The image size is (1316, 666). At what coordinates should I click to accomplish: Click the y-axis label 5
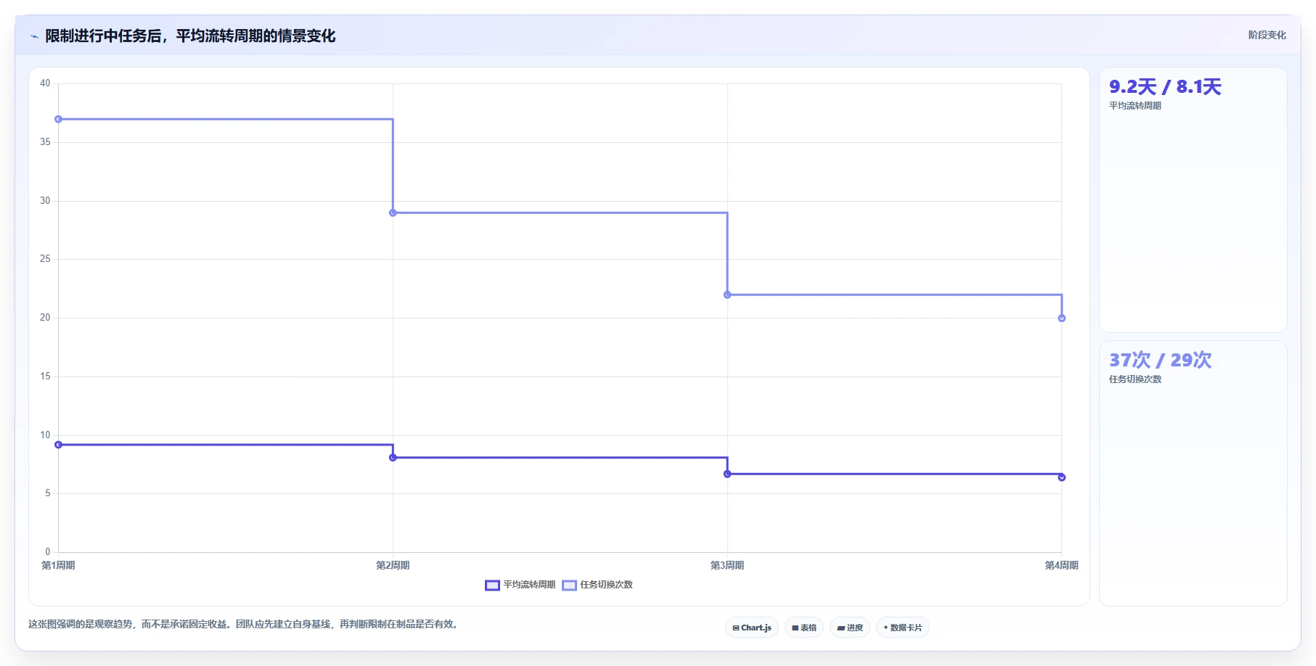click(48, 493)
